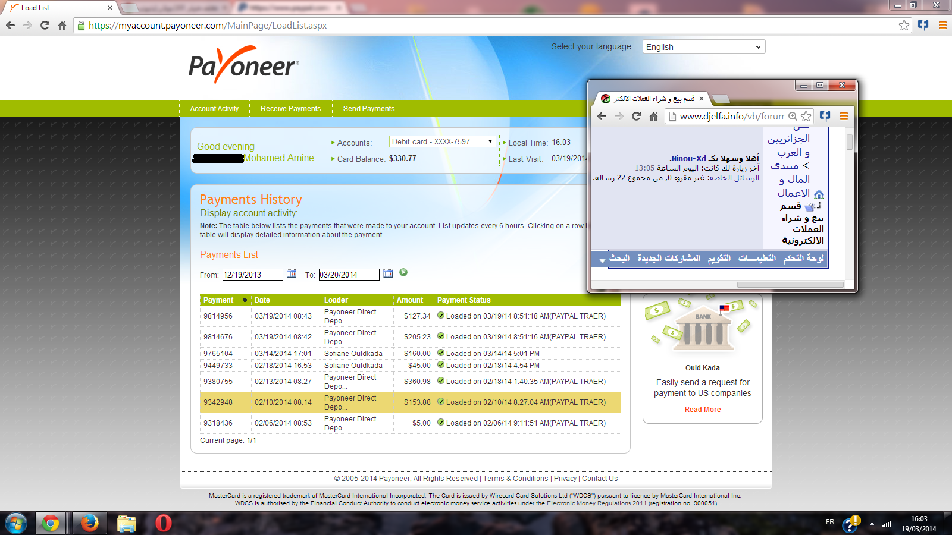Open Chrome menu in Payoneer window

tap(942, 25)
